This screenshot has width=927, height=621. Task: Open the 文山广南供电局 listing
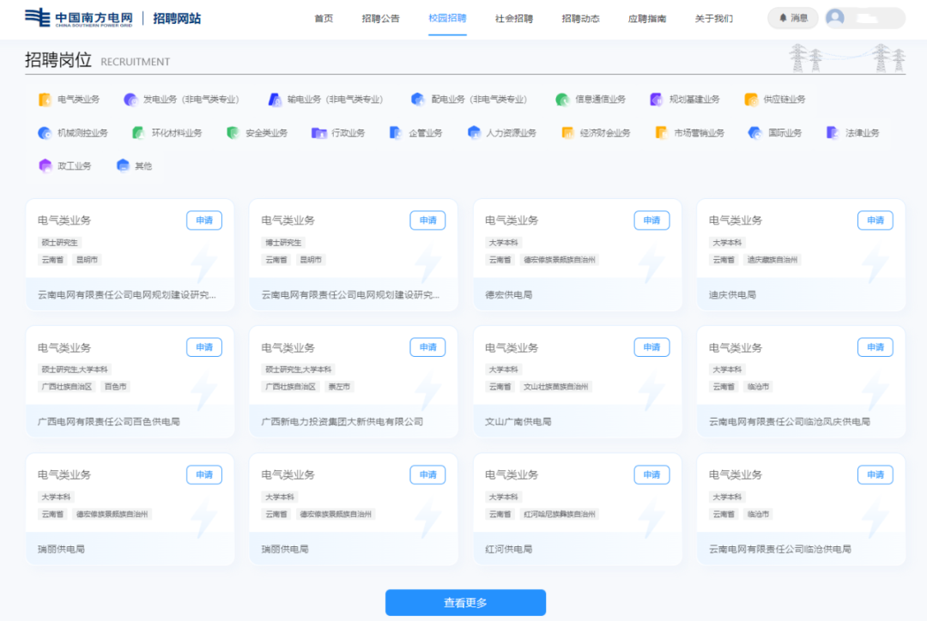point(518,422)
